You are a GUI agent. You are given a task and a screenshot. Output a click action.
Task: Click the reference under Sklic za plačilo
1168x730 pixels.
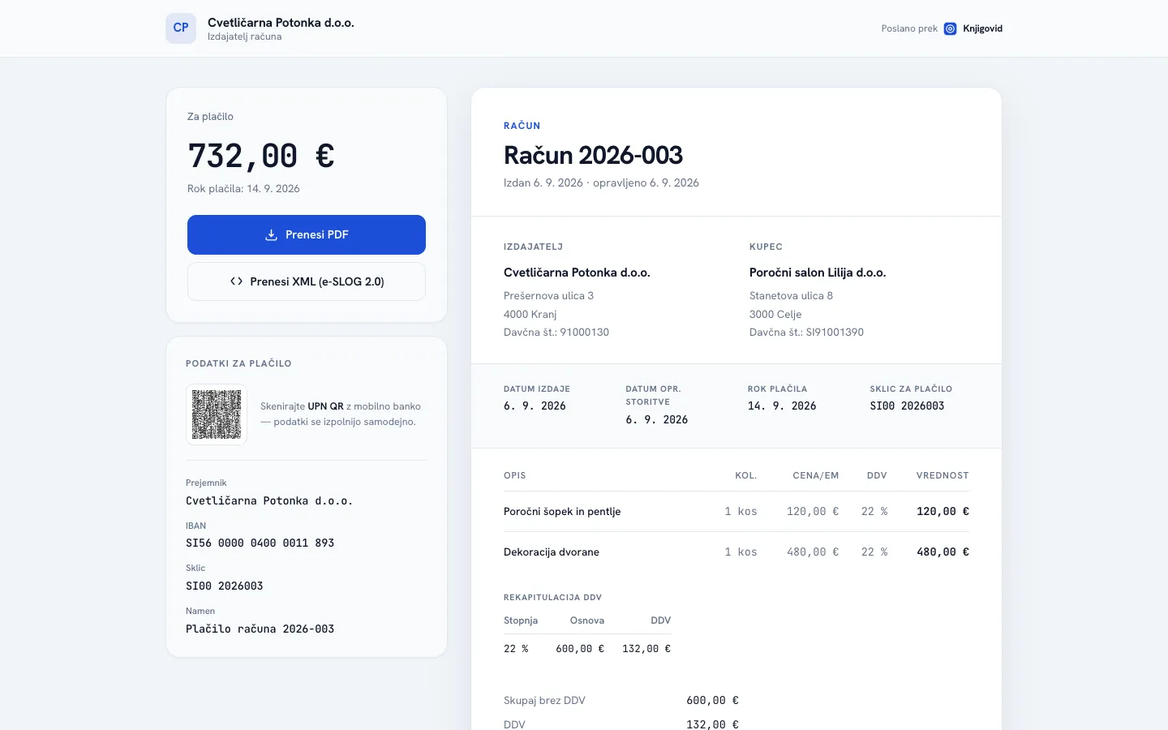907,406
